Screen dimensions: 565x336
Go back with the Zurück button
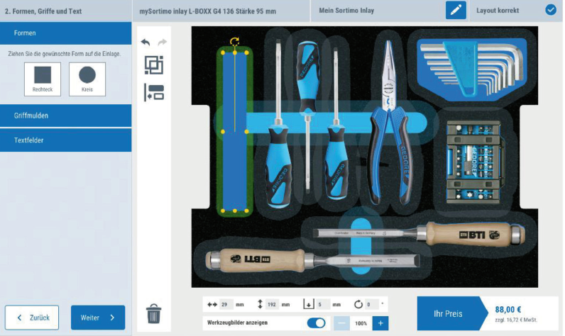coord(32,318)
